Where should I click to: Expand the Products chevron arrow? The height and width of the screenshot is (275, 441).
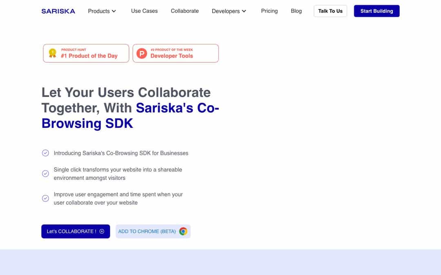[114, 11]
